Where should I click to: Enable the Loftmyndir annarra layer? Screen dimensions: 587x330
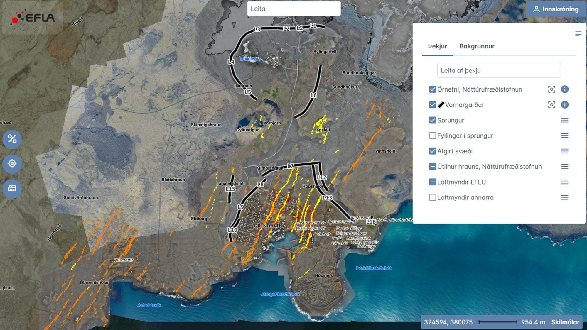pos(432,197)
